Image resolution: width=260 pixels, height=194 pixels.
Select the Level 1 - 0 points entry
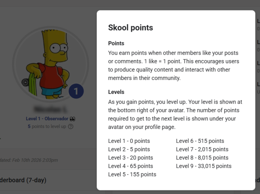129,141
